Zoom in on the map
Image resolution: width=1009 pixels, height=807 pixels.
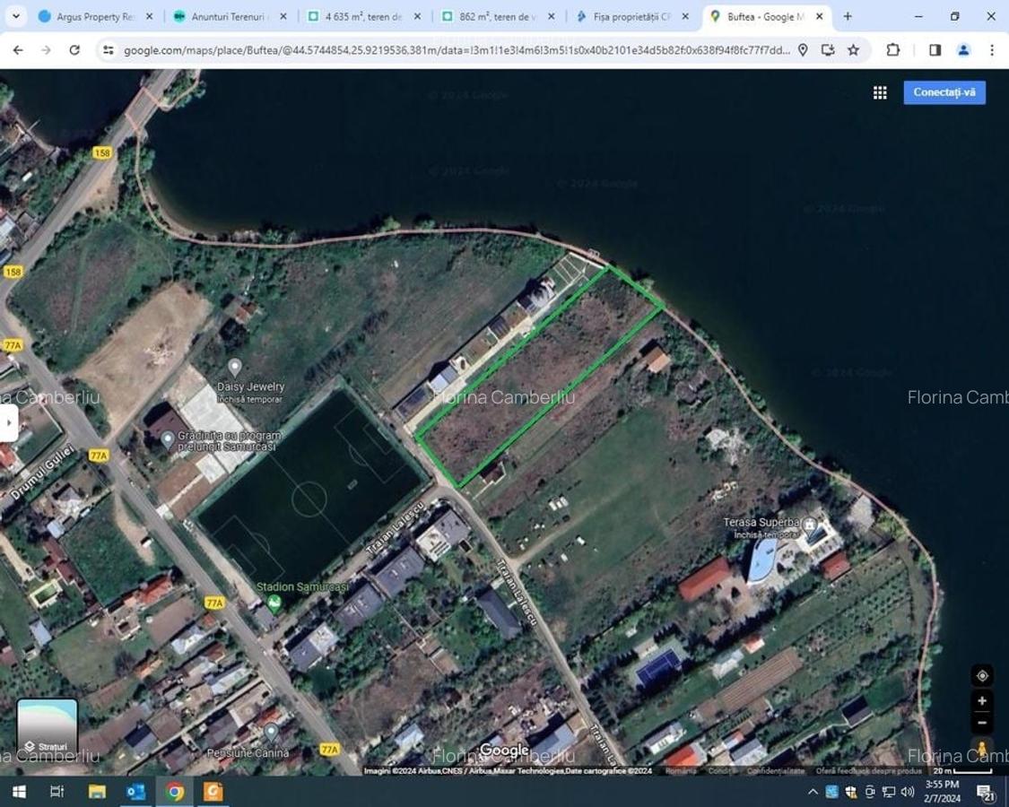(981, 700)
